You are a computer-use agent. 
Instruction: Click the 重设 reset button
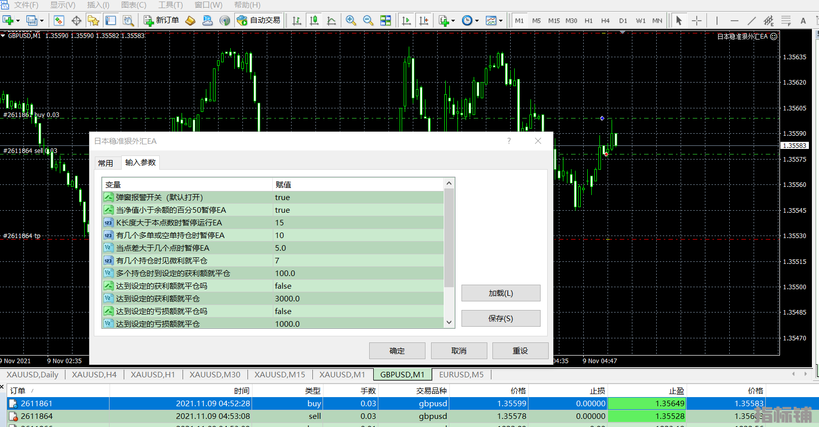(x=520, y=351)
